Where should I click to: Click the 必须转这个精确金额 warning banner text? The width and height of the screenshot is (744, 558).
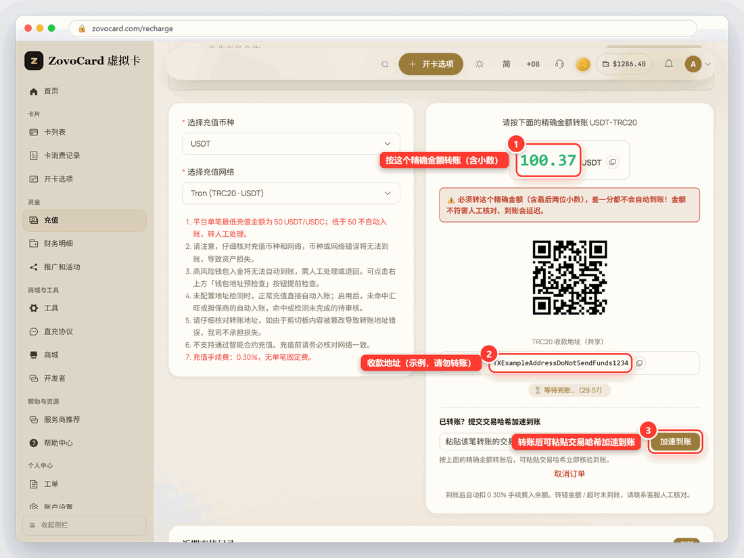pyautogui.click(x=566, y=205)
